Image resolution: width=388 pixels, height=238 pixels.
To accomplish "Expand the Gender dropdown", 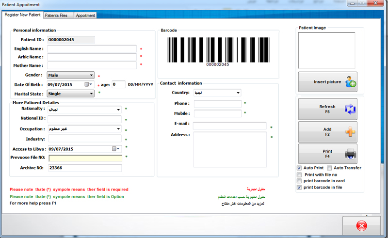I will tap(91, 75).
